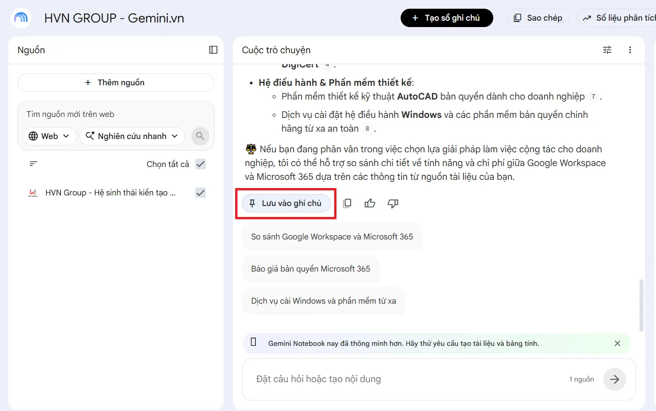Give thumbs up to the response

370,203
